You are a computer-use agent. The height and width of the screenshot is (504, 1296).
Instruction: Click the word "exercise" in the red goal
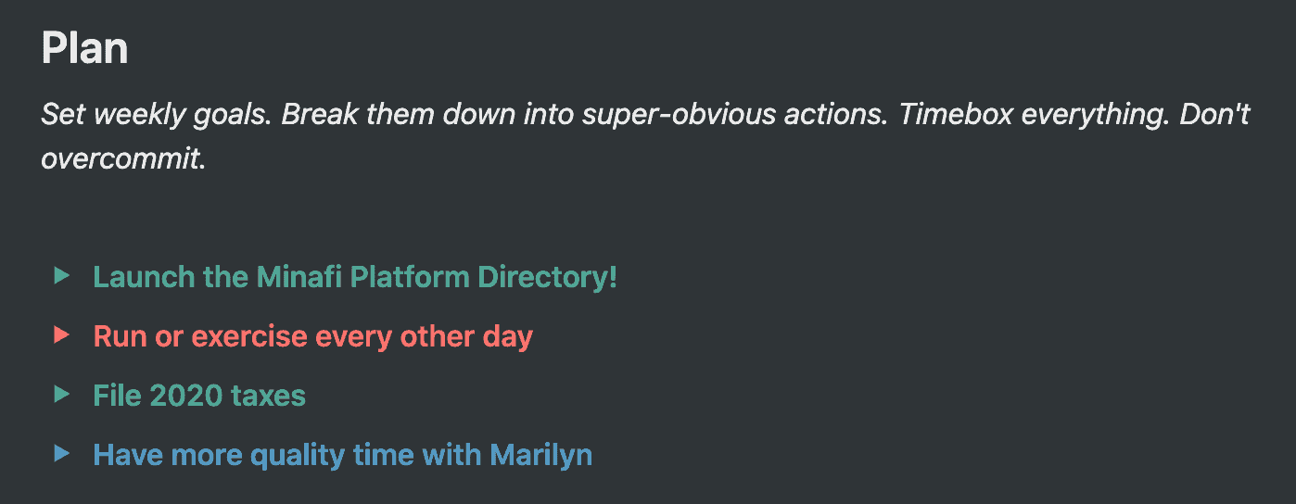[x=248, y=336]
